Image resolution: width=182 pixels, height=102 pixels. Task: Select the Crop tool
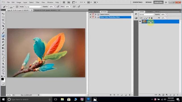click(3, 26)
